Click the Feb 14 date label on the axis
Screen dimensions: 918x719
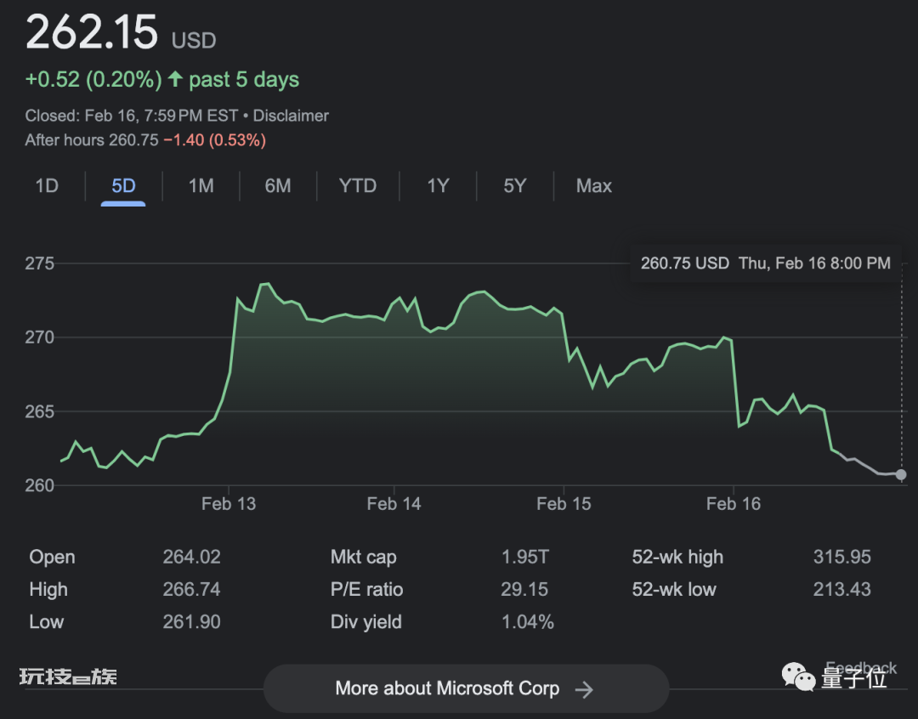click(x=394, y=503)
